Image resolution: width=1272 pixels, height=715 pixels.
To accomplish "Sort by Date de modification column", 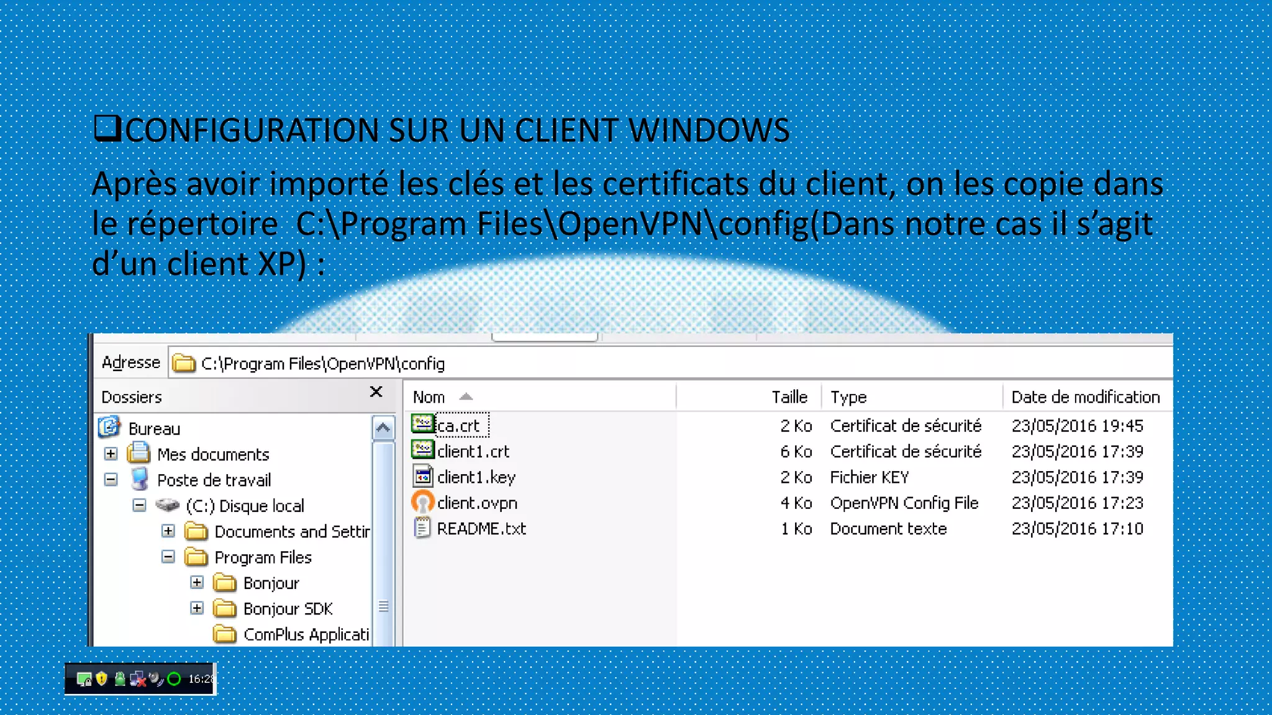I will pyautogui.click(x=1088, y=397).
